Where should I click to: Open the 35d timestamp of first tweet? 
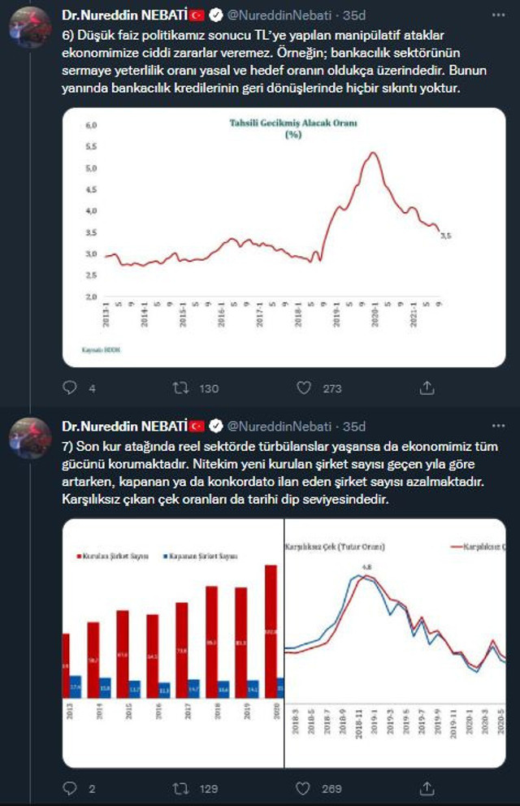[x=354, y=15]
